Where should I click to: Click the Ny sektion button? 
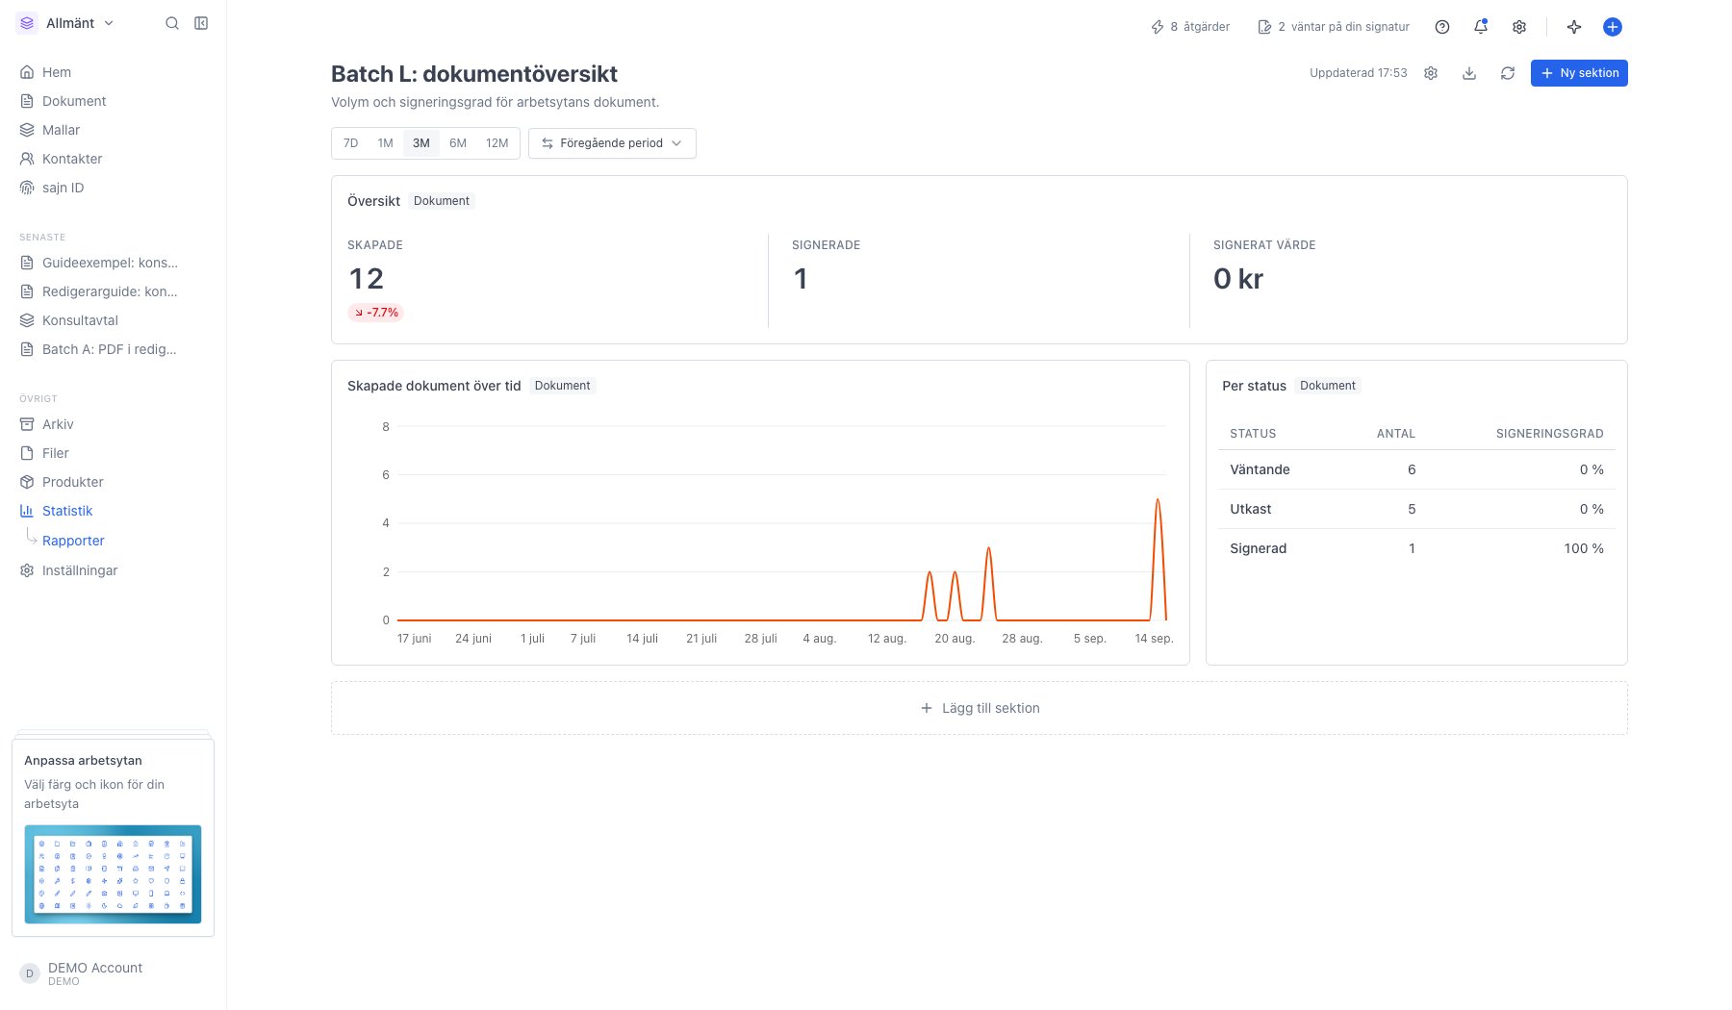[1579, 73]
